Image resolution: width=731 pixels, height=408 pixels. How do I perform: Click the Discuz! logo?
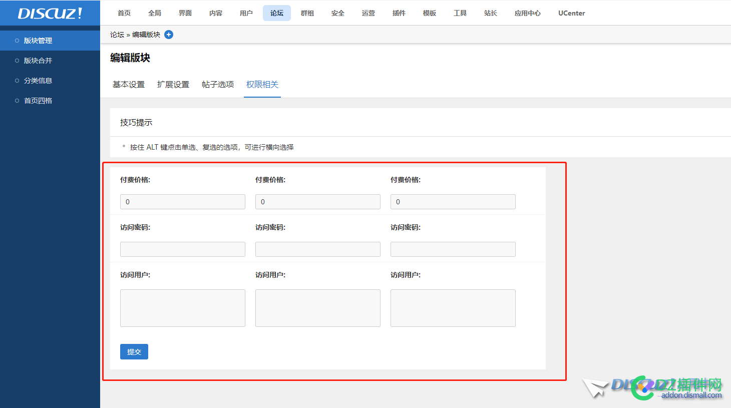pyautogui.click(x=50, y=14)
